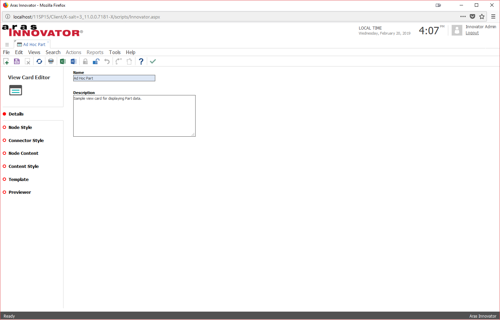Refresh the item with the circular arrows icon

pyautogui.click(x=39, y=61)
